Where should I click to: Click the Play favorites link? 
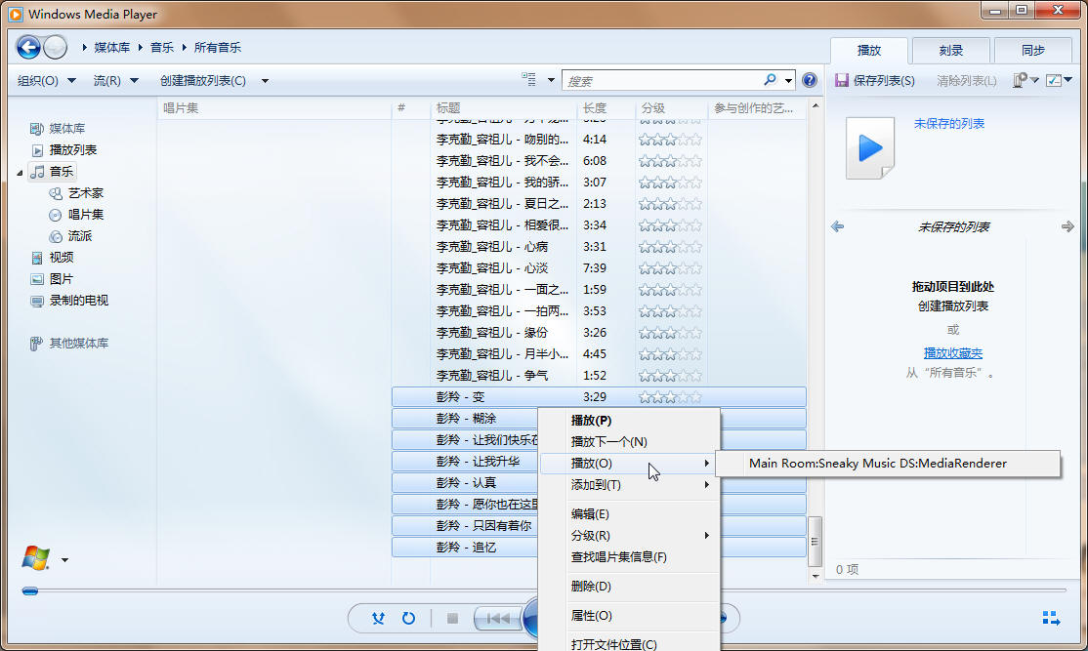tap(952, 353)
